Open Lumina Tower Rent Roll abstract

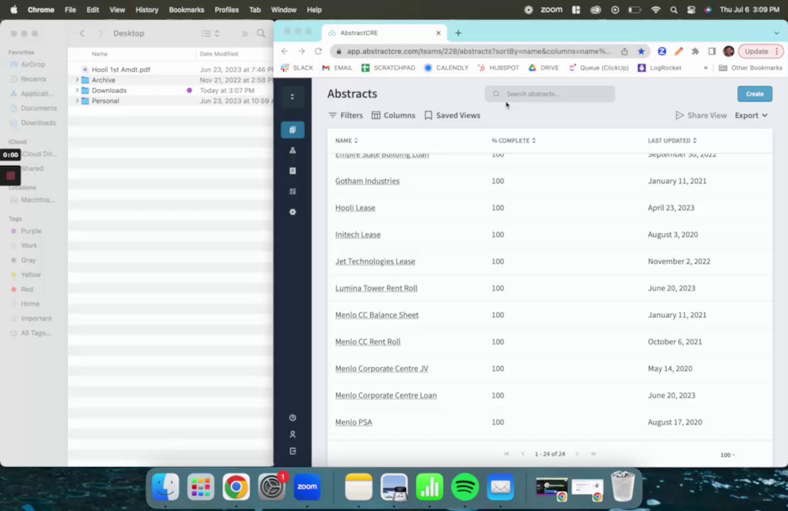click(376, 288)
